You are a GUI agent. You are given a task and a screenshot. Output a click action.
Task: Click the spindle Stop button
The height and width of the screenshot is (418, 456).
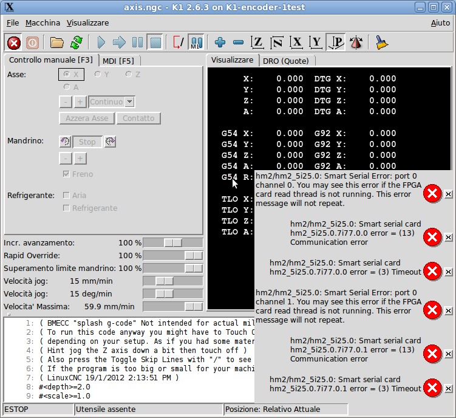[x=87, y=142]
